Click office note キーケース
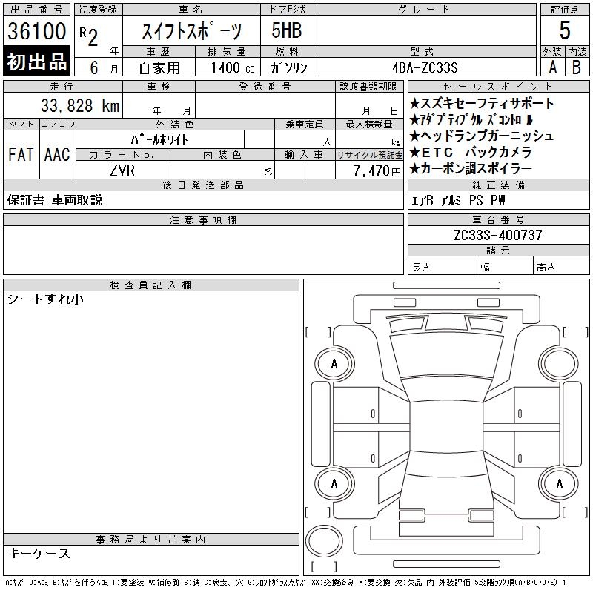The height and width of the screenshot is (593, 593). [39, 553]
